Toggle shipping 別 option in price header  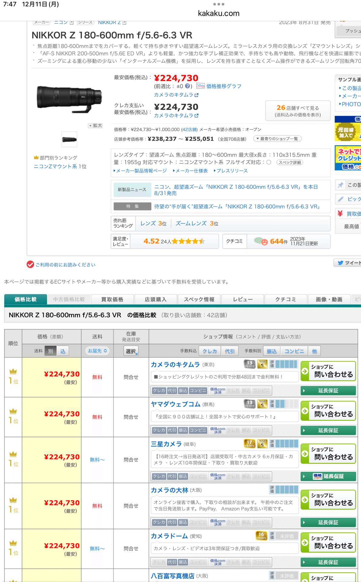tap(50, 351)
